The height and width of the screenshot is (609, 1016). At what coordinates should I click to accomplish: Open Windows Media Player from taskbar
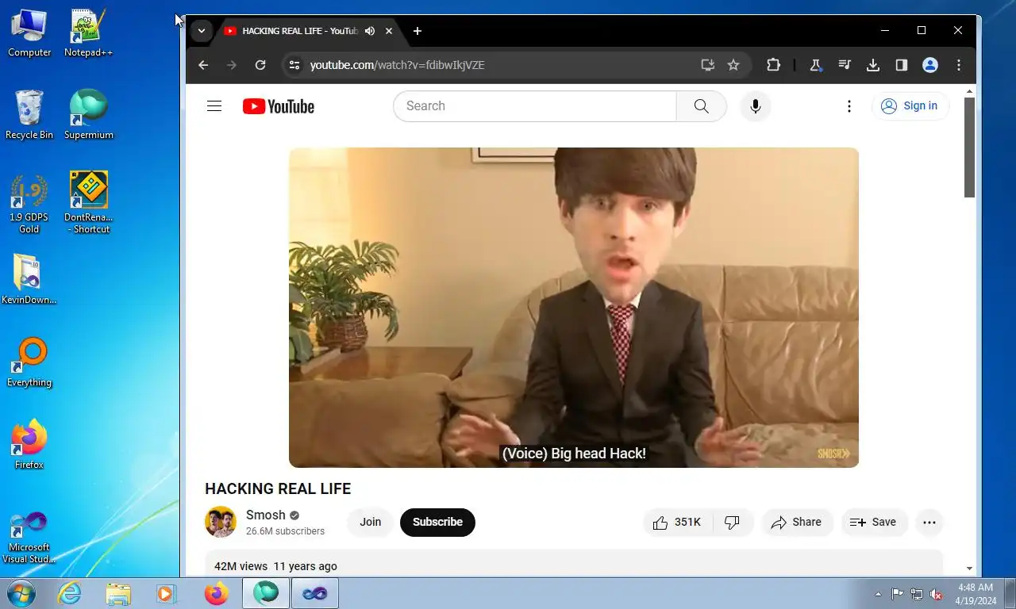[167, 593]
